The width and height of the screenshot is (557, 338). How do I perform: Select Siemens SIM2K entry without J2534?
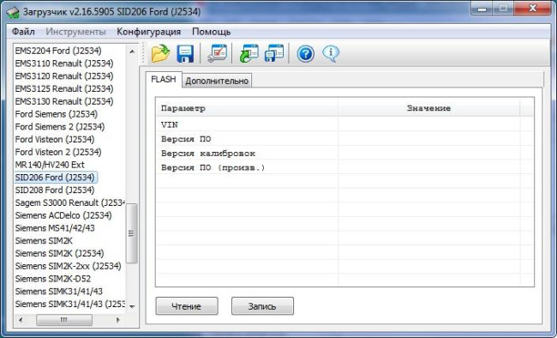point(44,241)
